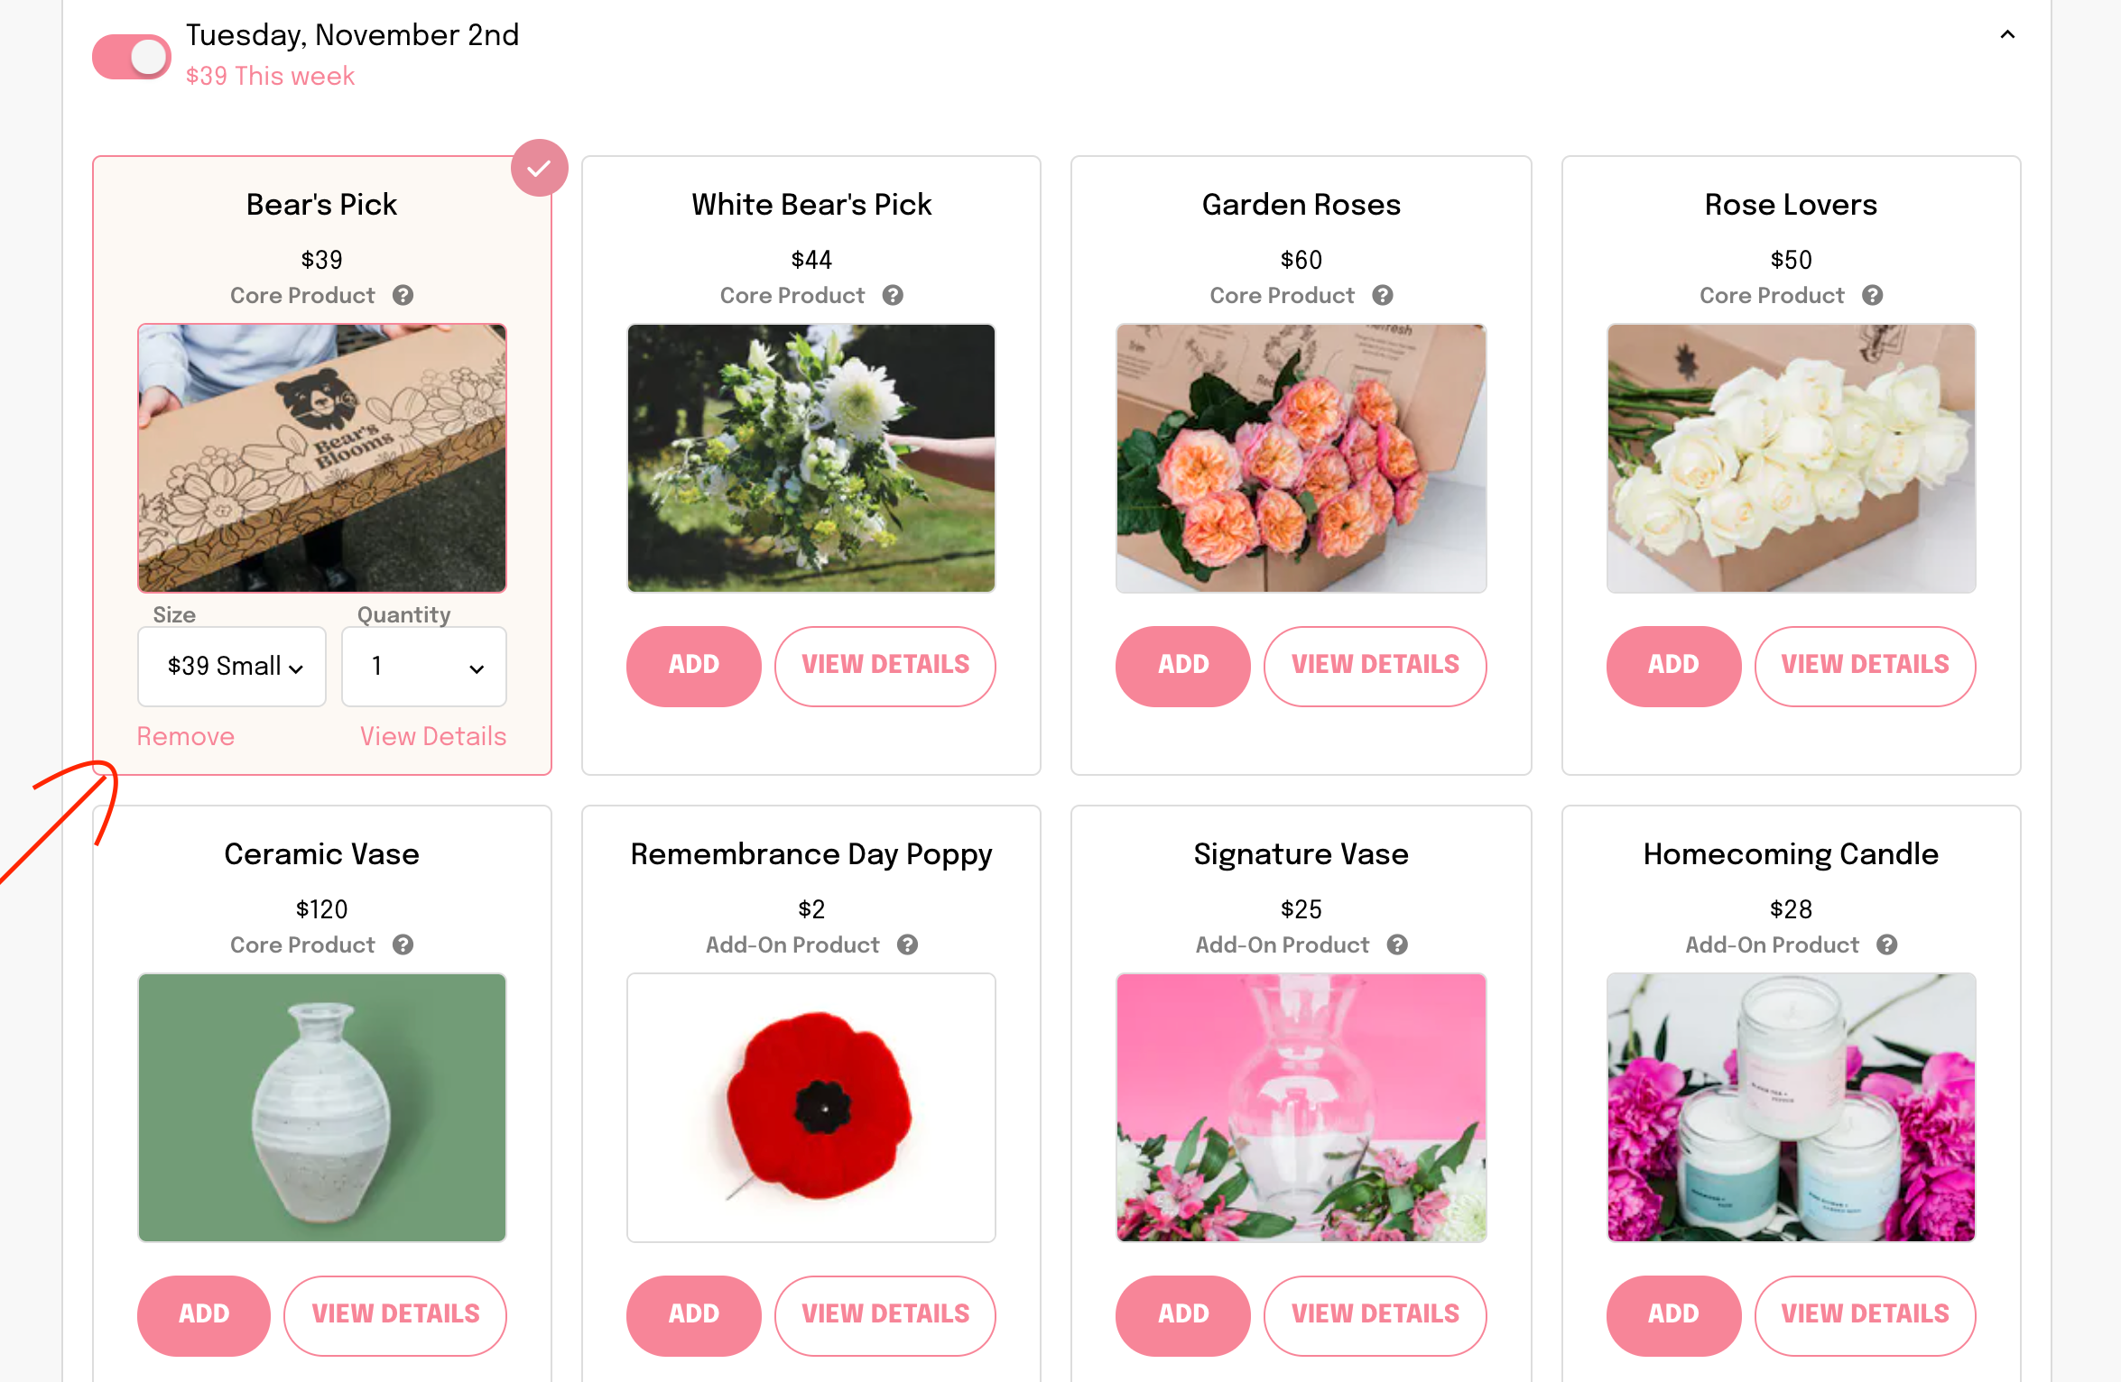Click Rose Lovers Core Product question icon
Viewport: 2121px width, 1382px height.
(1872, 295)
